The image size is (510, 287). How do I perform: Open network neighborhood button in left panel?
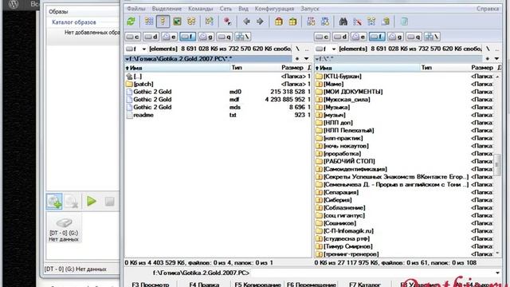(x=242, y=37)
